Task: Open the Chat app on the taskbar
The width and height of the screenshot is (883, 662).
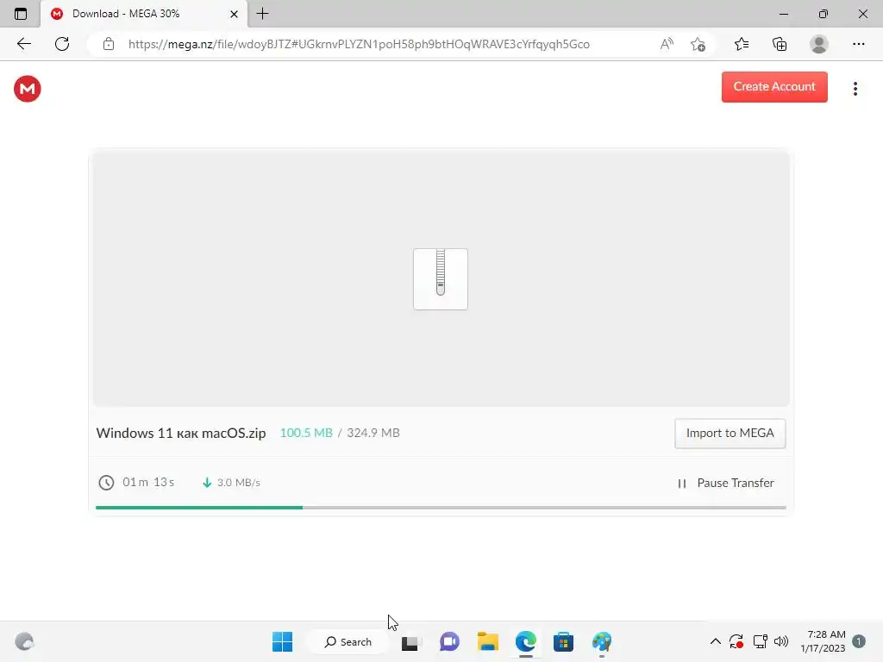Action: click(x=448, y=641)
